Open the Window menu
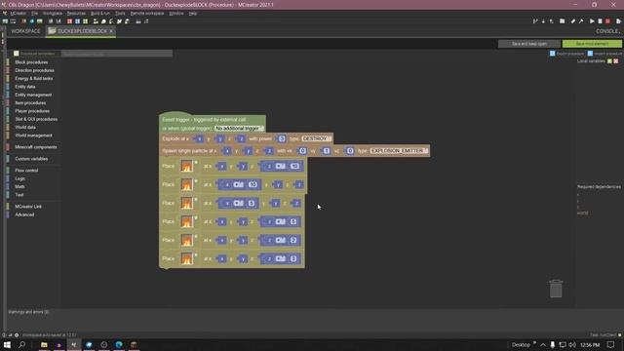The width and height of the screenshot is (624, 351). [176, 13]
